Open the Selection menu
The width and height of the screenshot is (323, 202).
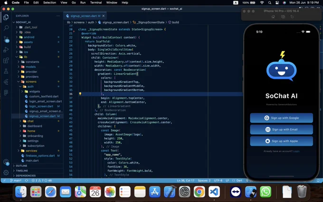click(x=50, y=3)
